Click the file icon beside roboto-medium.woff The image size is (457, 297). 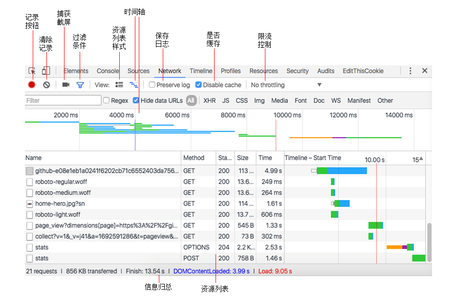pyautogui.click(x=29, y=193)
